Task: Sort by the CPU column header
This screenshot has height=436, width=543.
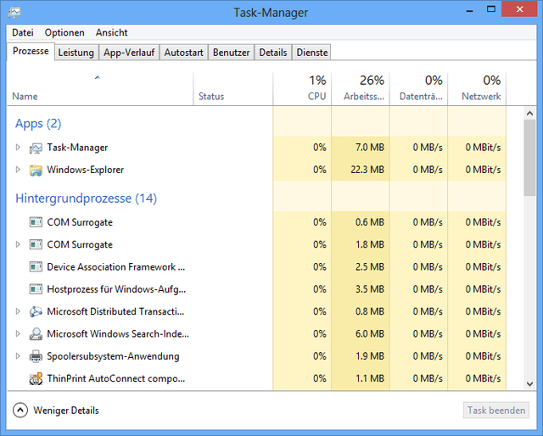Action: click(x=302, y=89)
